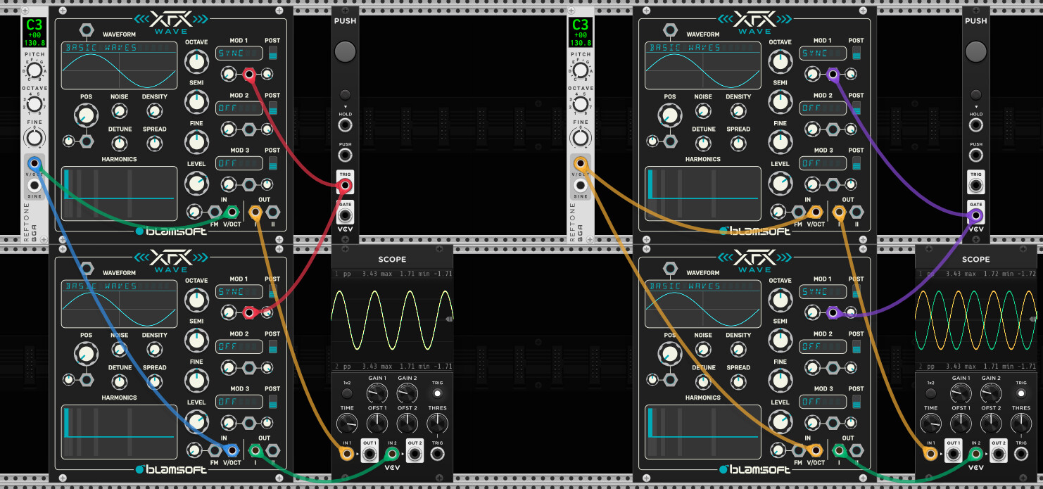Open BASIC WAVES wavetable selector on bottom-right XFX Wave
This screenshot has height=489, width=1043.
tap(703, 286)
